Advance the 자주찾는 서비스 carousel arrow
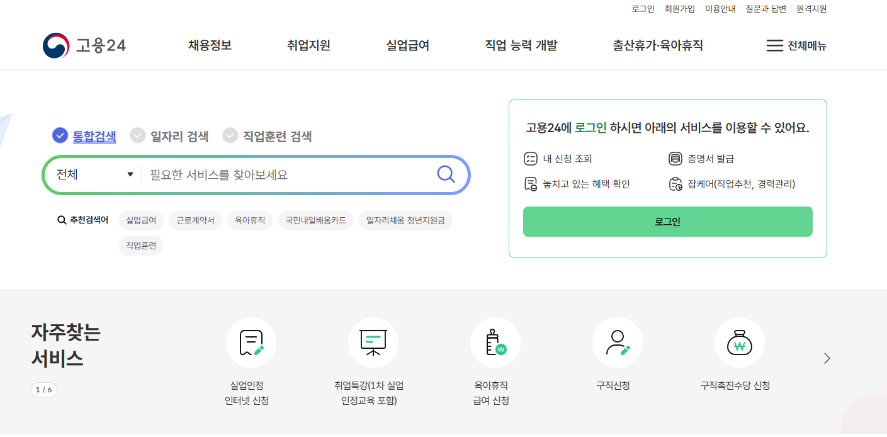This screenshot has width=887, height=437. (827, 358)
